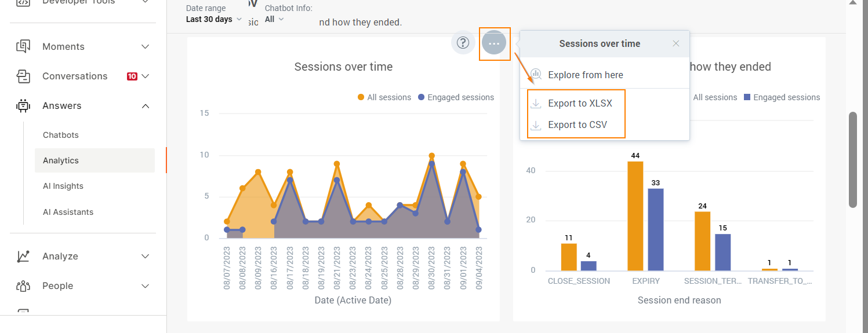868x333 pixels.
Task: Toggle Engaged sessions legend in bar chart
Action: click(x=781, y=97)
